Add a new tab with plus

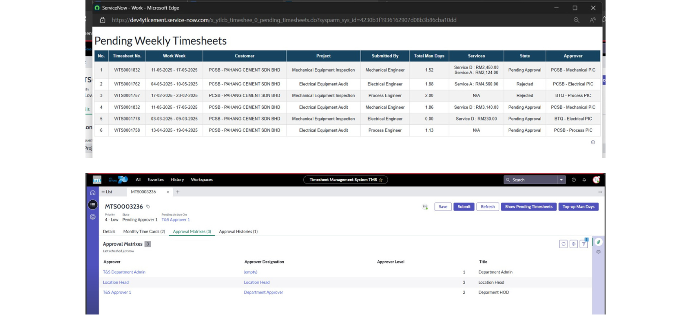click(x=178, y=192)
